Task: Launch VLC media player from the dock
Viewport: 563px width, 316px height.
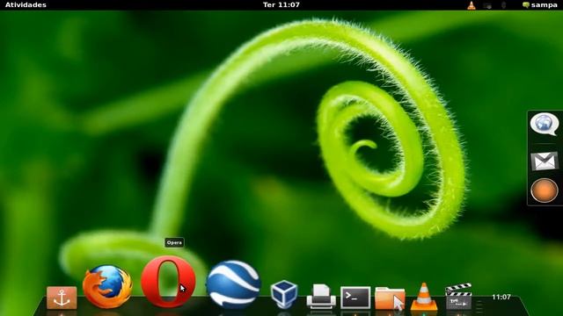Action: 424,297
